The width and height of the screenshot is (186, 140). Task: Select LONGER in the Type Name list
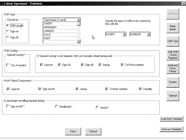point(60,31)
